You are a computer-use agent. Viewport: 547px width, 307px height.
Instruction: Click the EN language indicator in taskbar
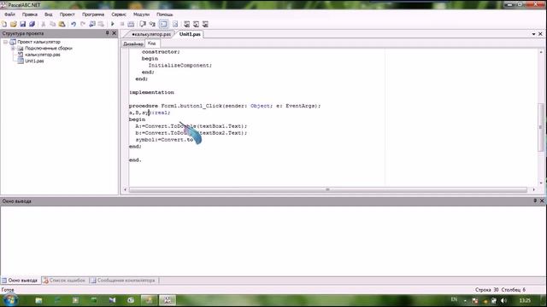pos(454,299)
